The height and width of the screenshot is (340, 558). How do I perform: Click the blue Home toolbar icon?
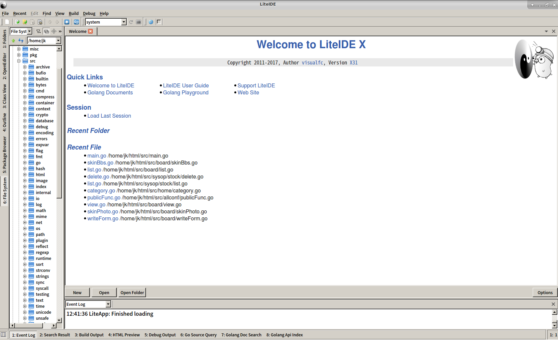point(67,22)
